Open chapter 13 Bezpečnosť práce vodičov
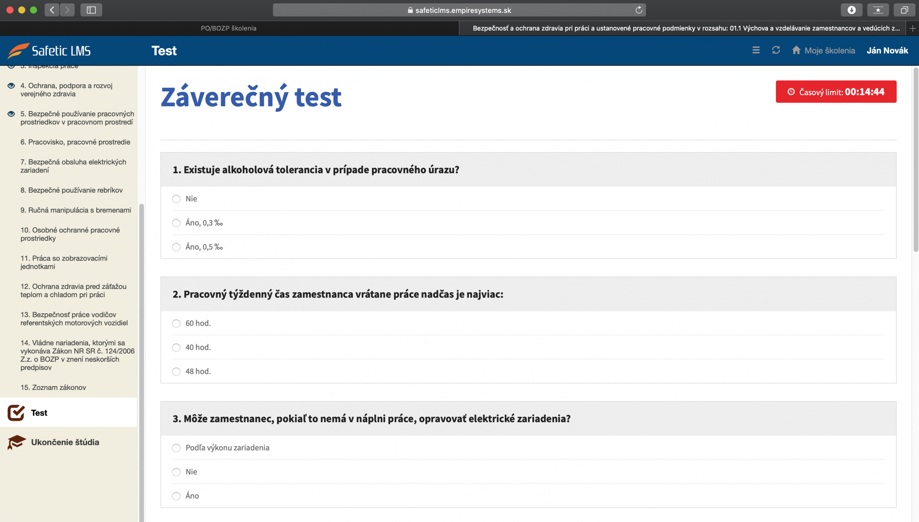 (x=74, y=319)
